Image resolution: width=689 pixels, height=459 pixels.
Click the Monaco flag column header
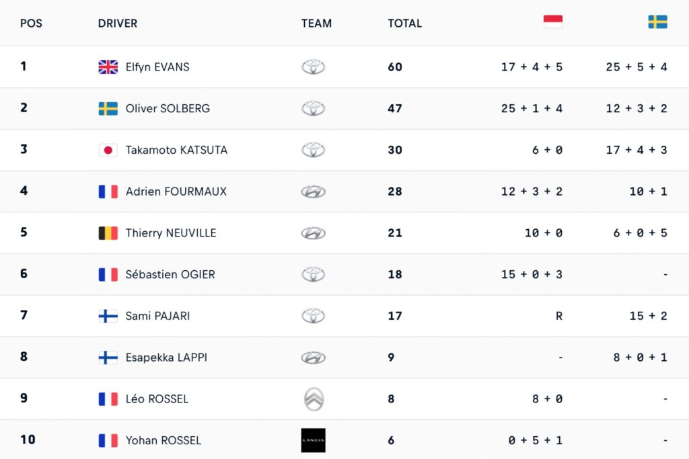coord(552,22)
